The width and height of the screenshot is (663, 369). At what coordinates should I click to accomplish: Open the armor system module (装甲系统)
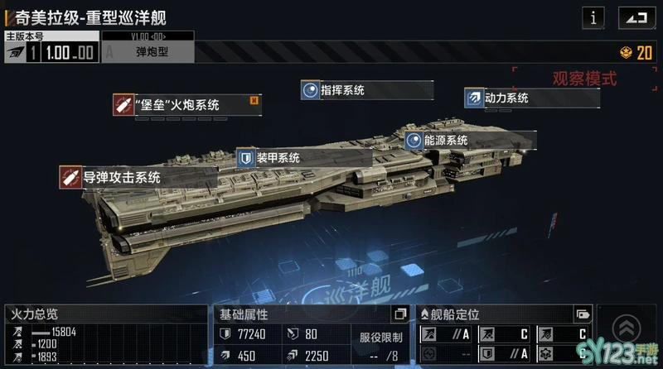(304, 158)
